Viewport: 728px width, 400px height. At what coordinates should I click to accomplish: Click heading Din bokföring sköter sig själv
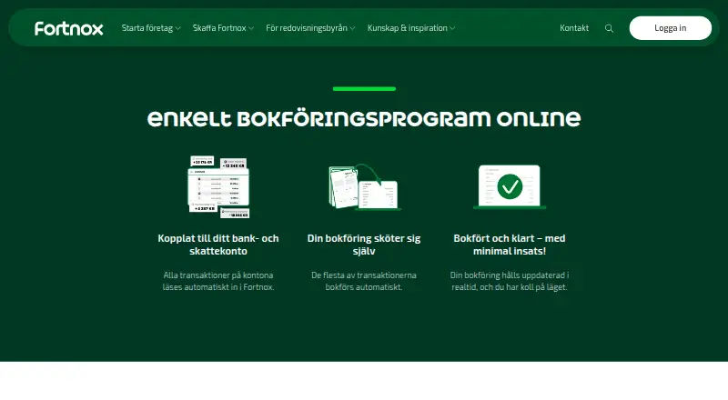point(364,245)
